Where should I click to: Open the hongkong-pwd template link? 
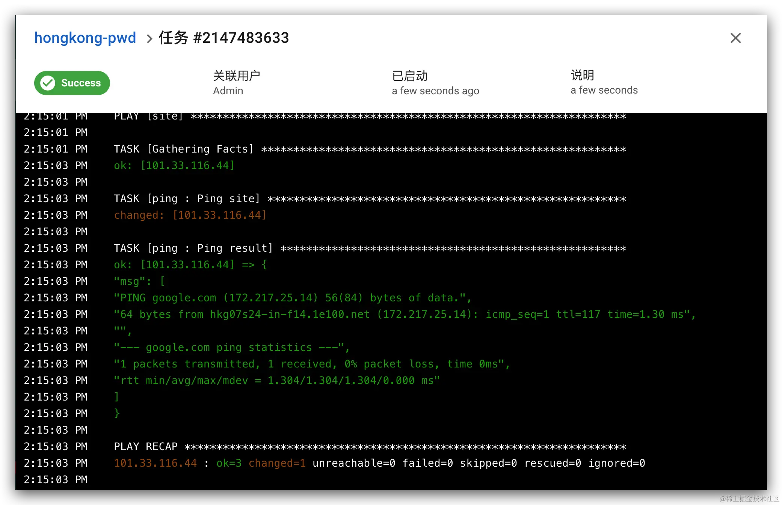[85, 38]
